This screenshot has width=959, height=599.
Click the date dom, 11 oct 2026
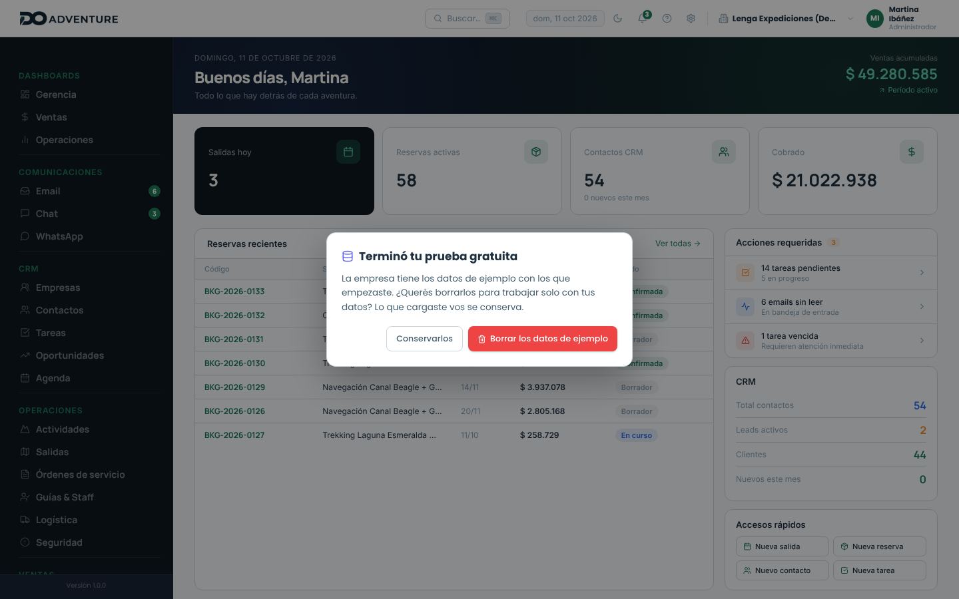565,19
